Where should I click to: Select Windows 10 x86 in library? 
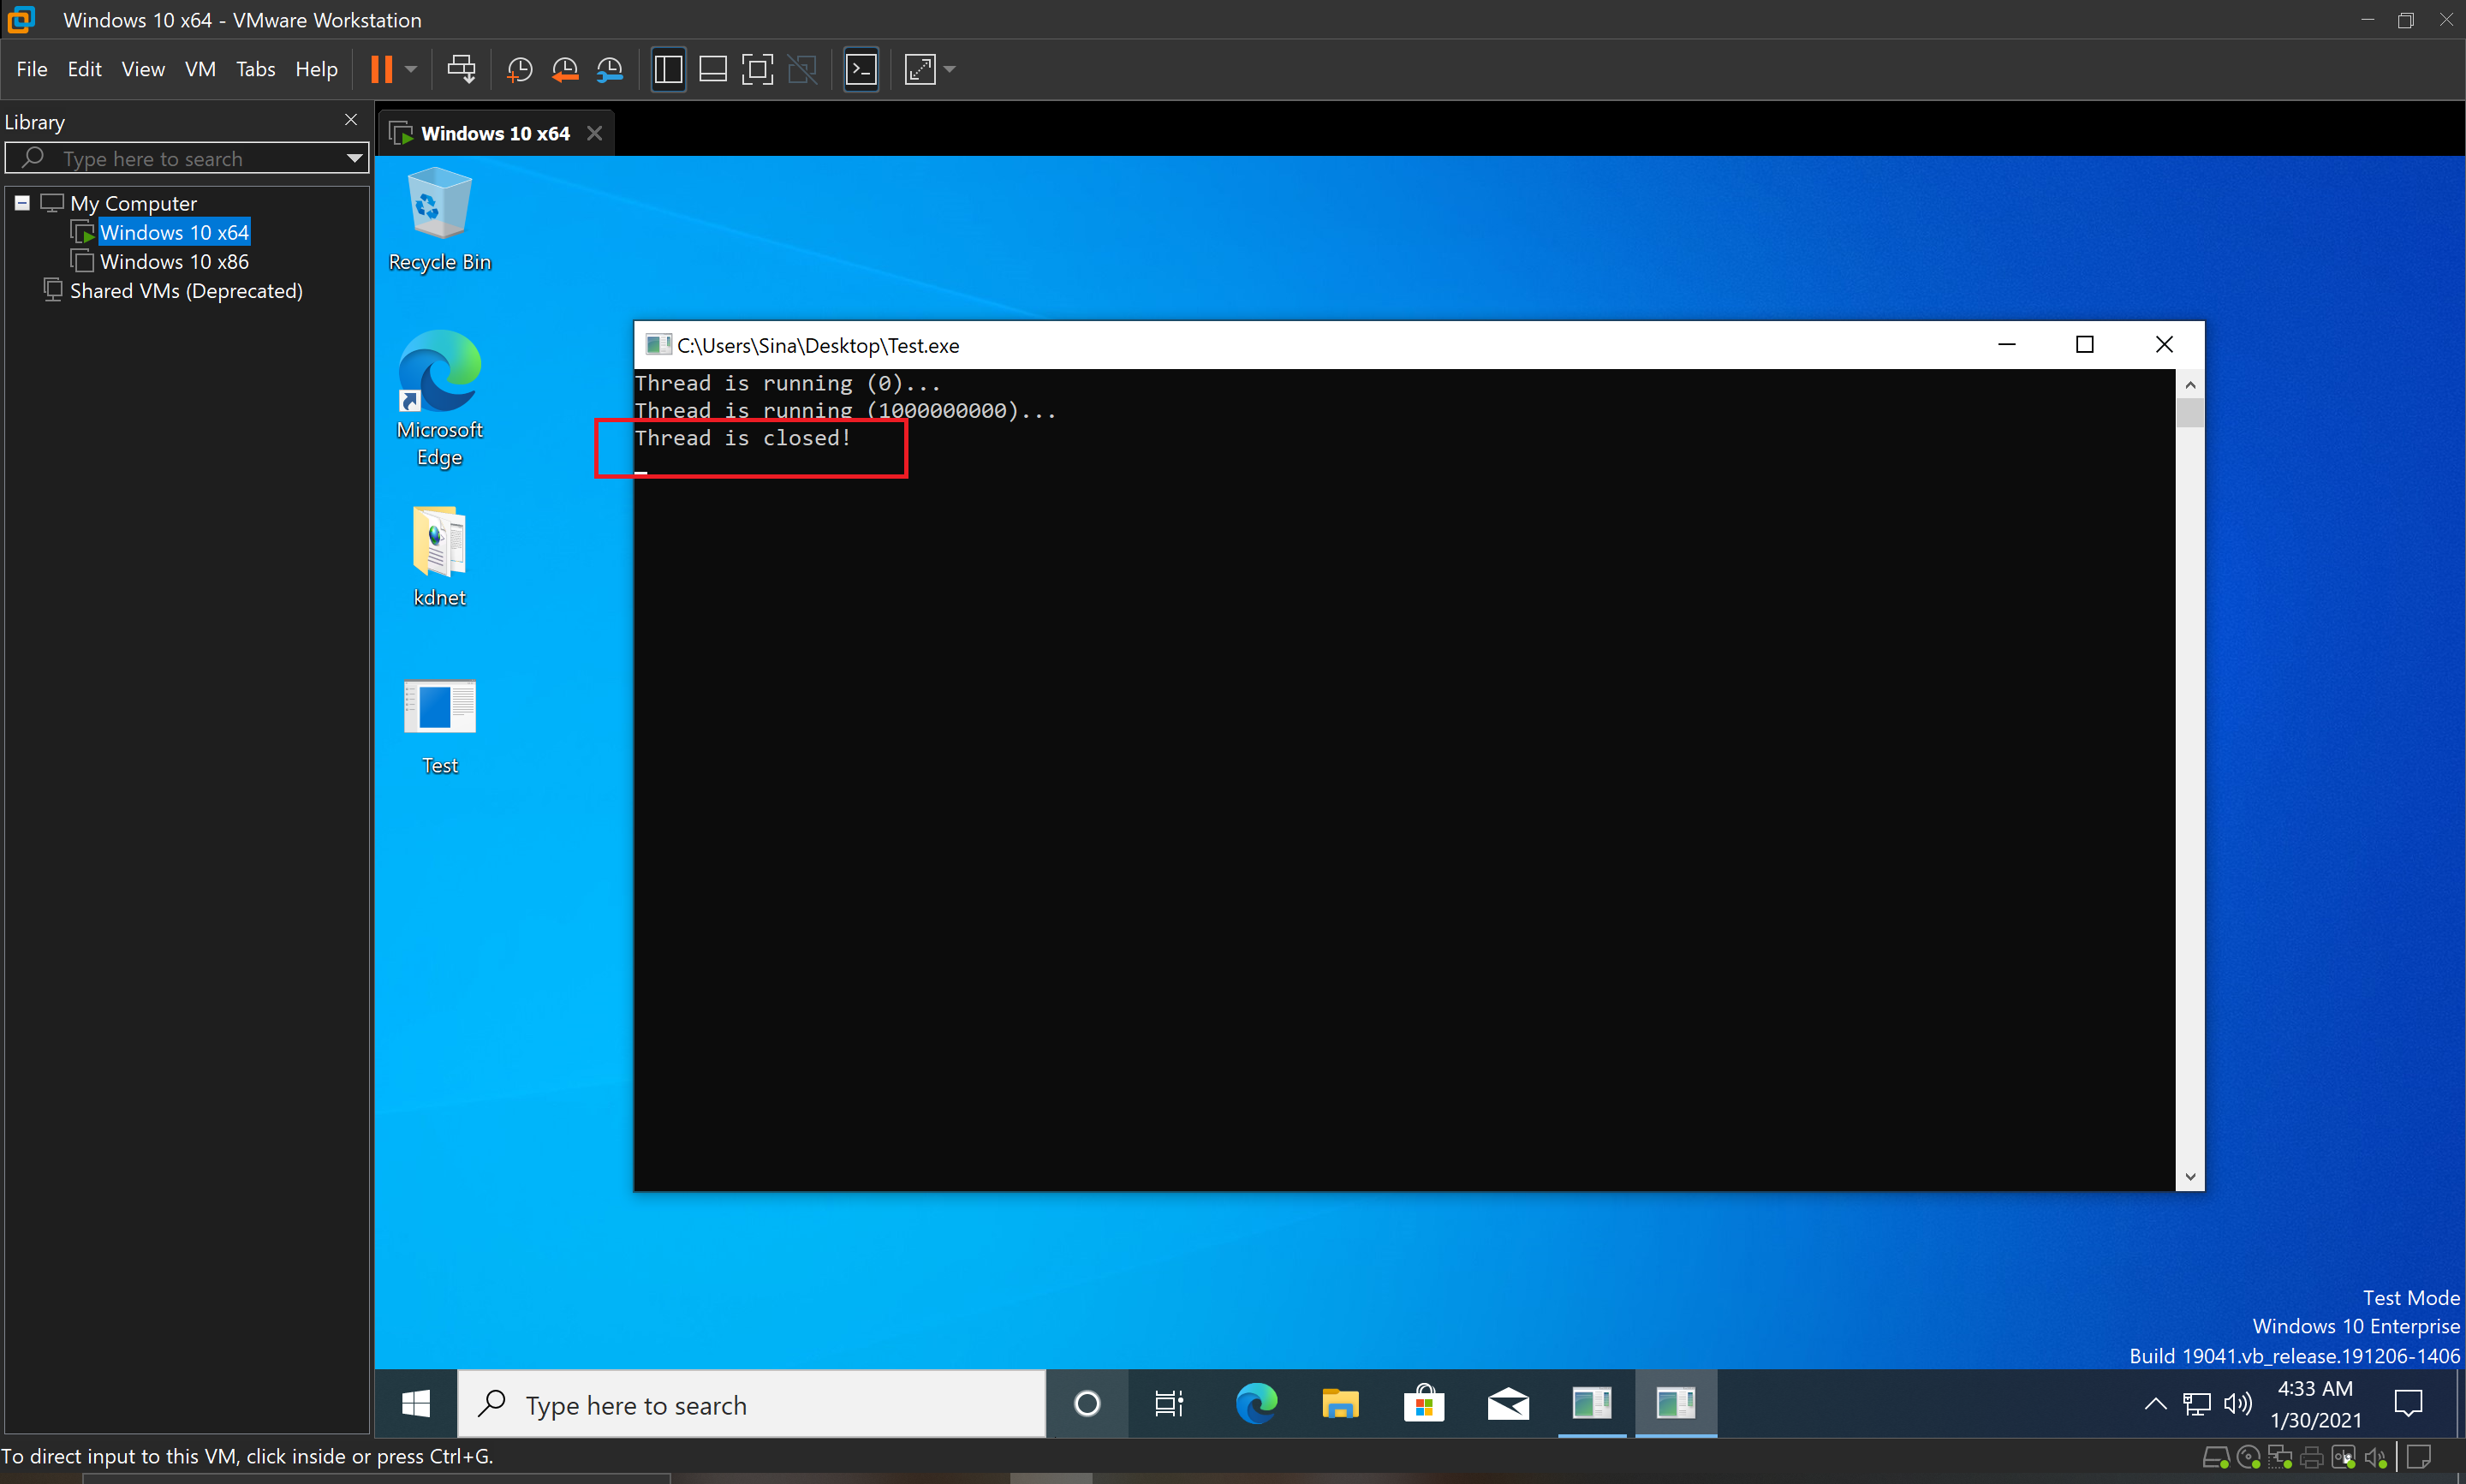174,261
